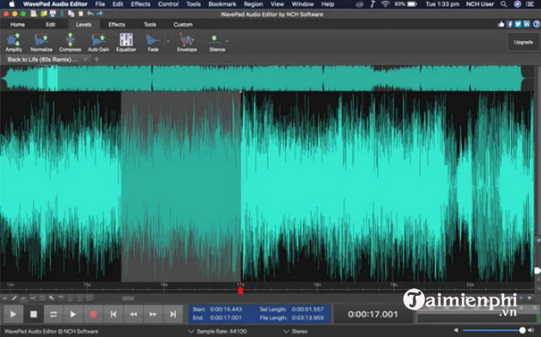Rewind the audio

click(x=133, y=314)
